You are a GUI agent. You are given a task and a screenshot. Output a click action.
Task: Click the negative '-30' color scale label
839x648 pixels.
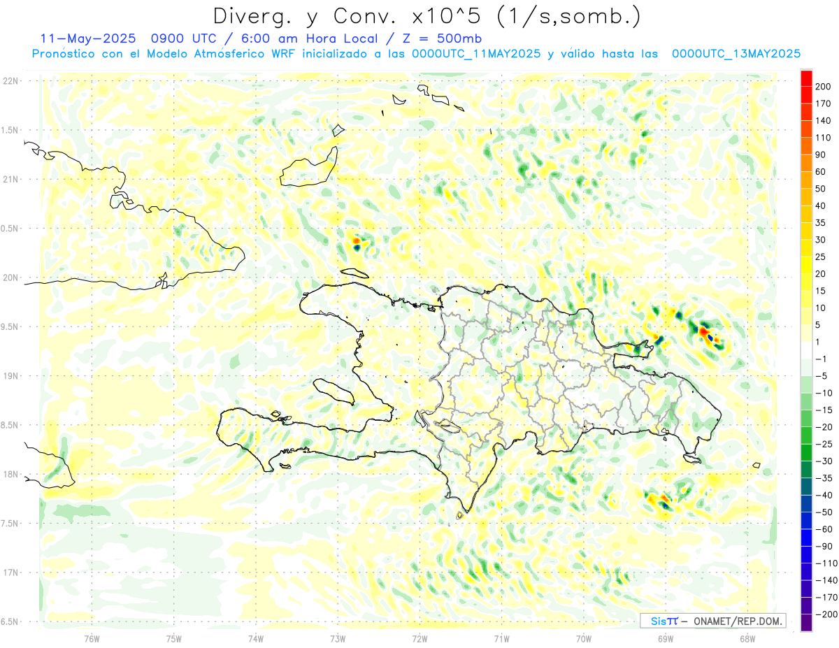pos(824,461)
